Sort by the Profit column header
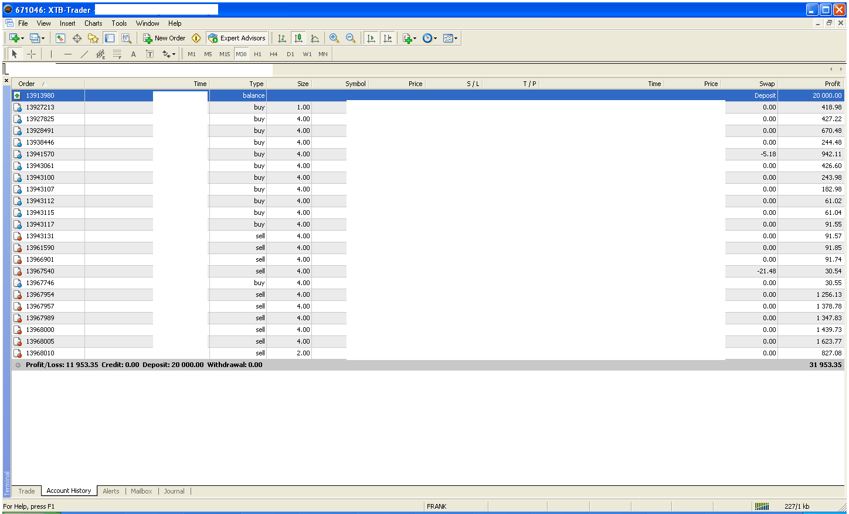Viewport: 849px width, 514px height. click(832, 84)
